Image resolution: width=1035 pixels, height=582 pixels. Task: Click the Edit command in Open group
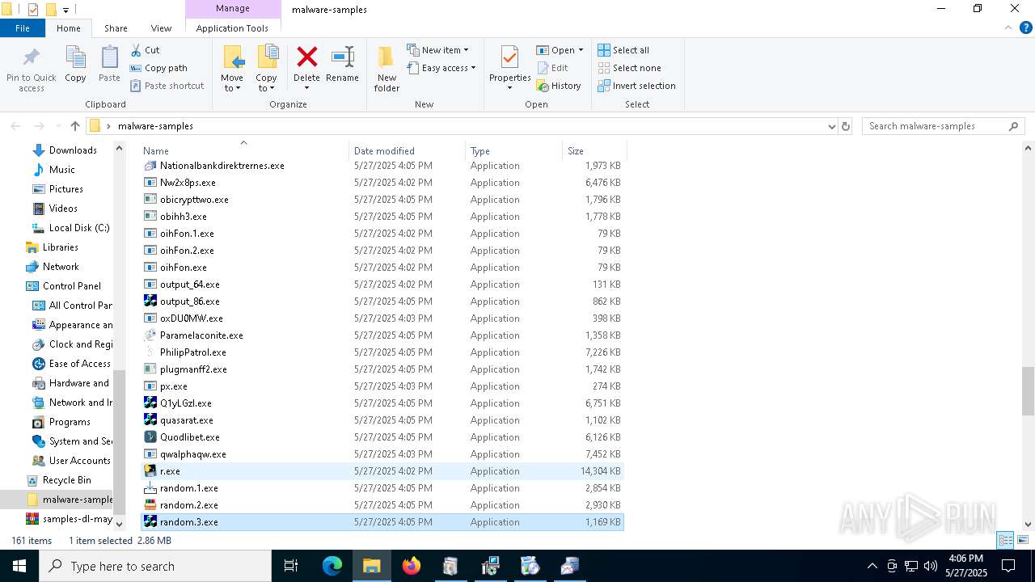click(x=552, y=68)
